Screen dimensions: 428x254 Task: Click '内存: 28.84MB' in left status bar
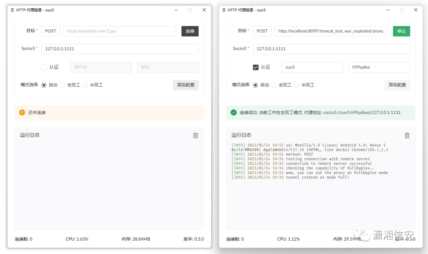tap(136, 239)
